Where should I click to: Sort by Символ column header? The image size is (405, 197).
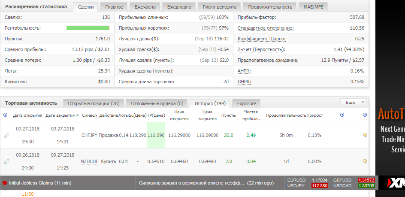[x=89, y=115]
